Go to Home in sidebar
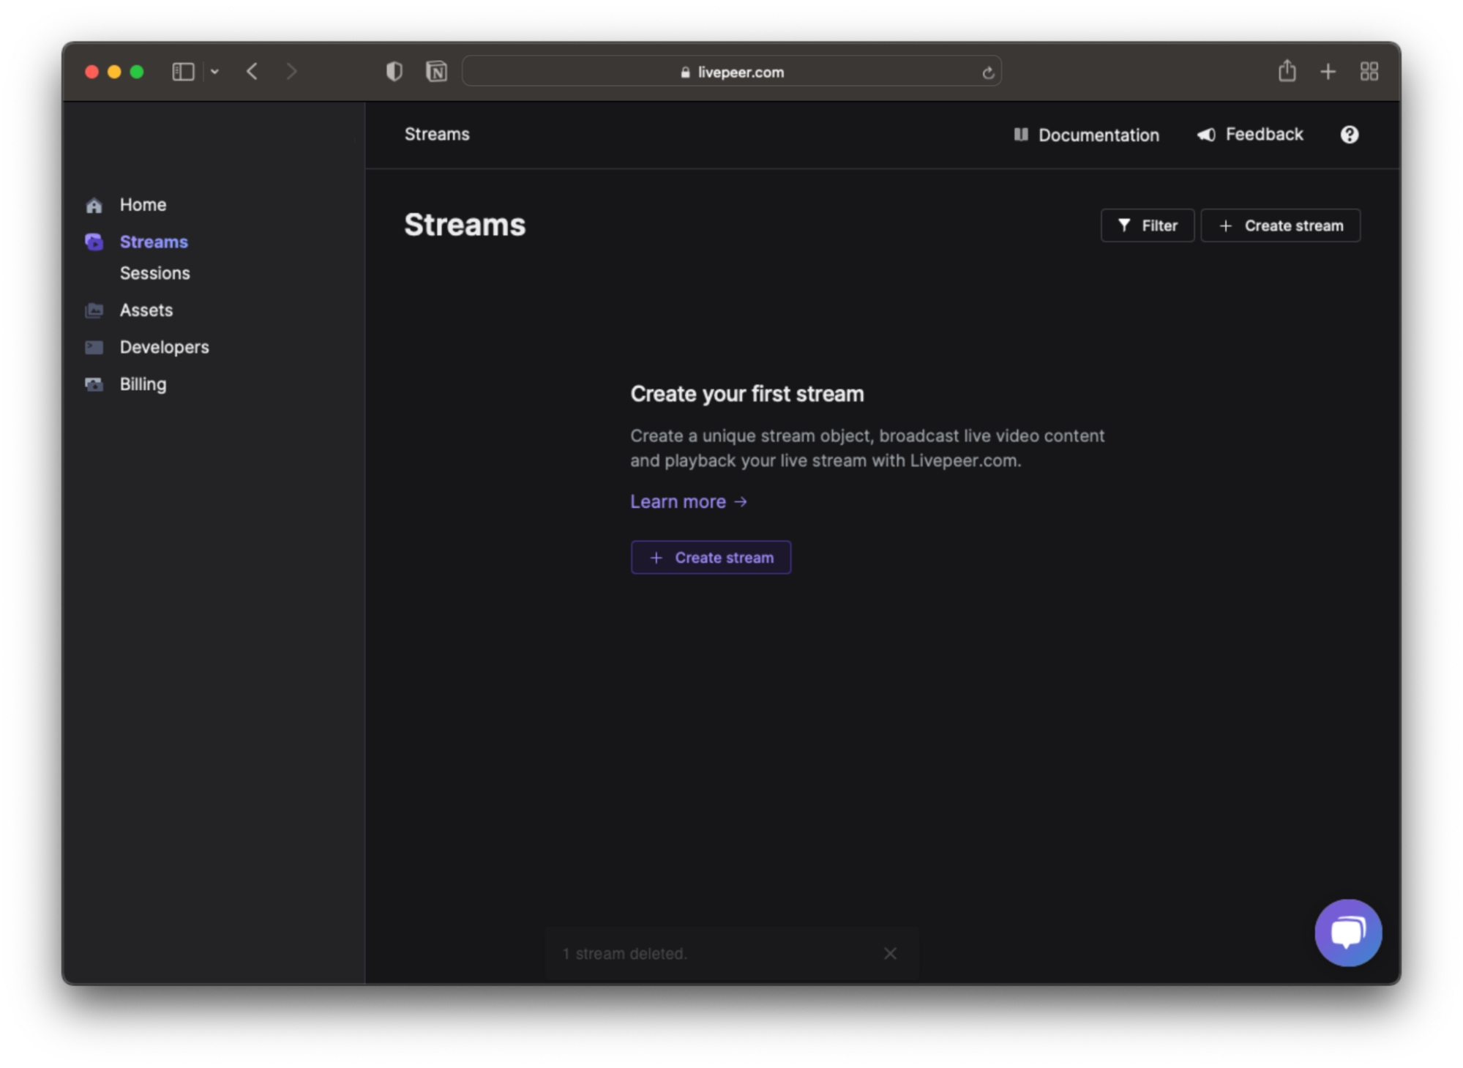The width and height of the screenshot is (1463, 1068). point(143,205)
